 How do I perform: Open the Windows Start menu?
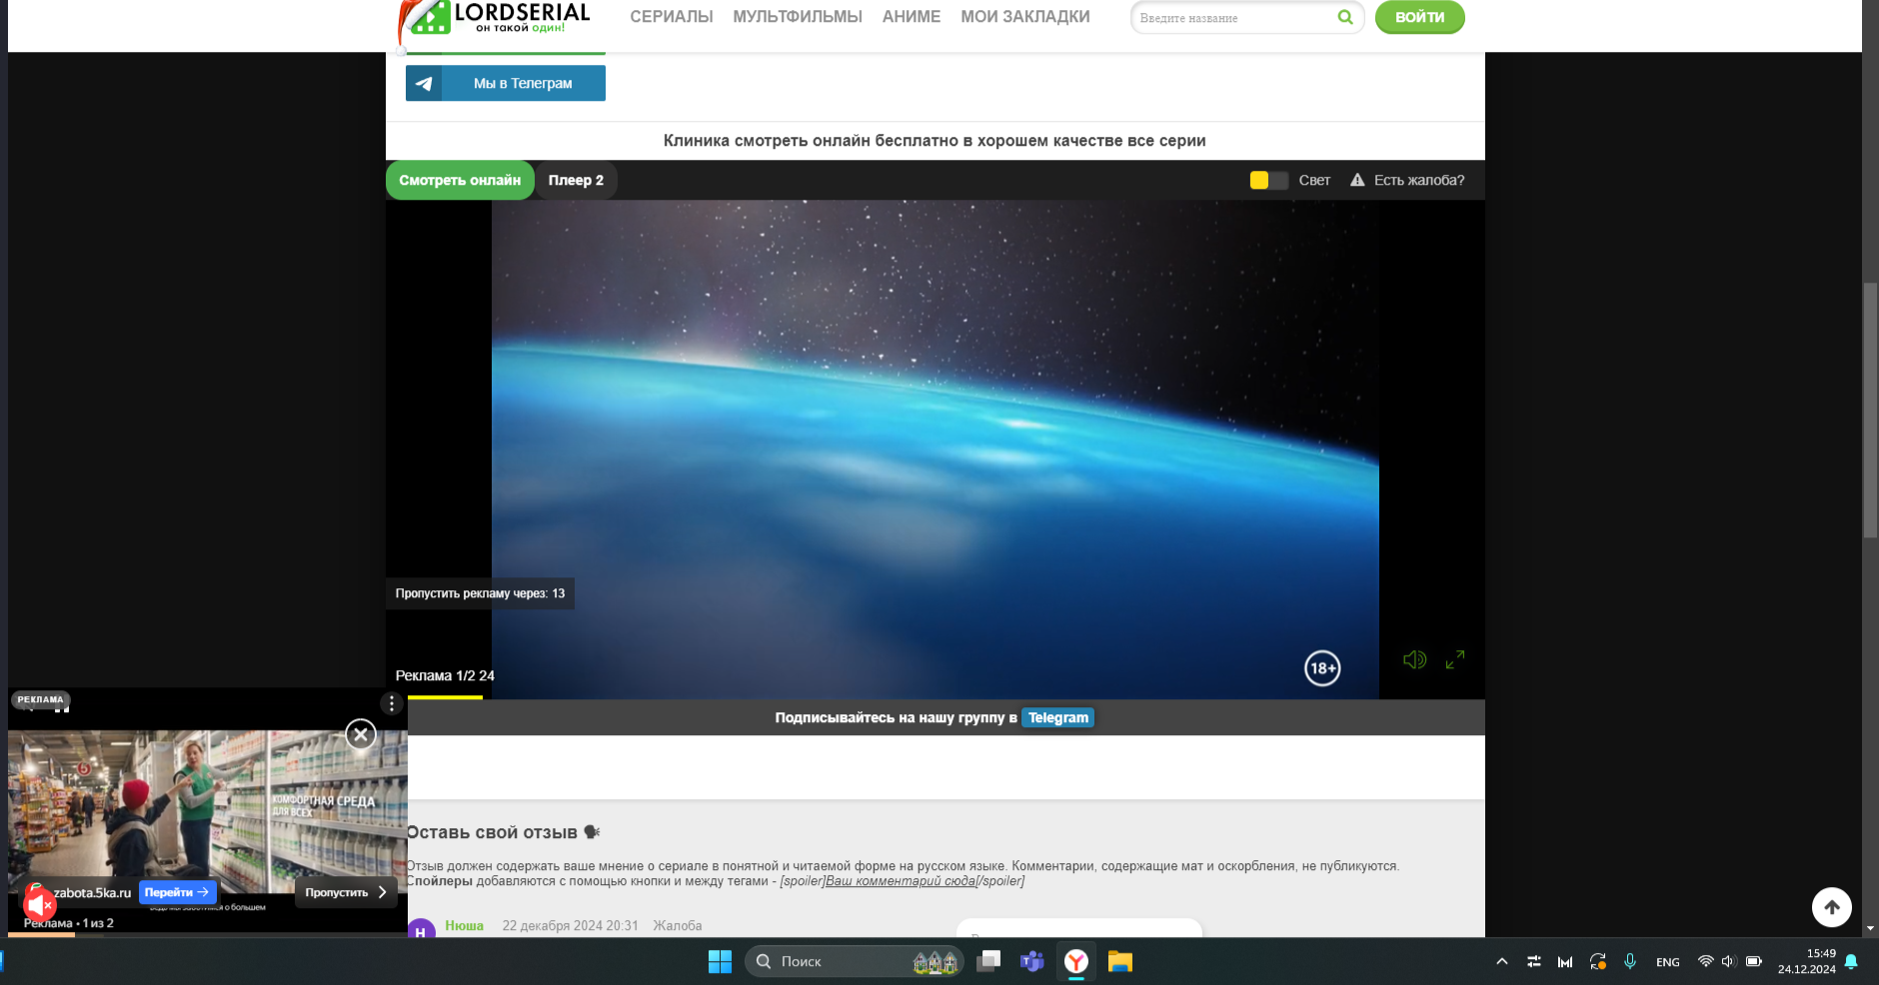coord(720,961)
